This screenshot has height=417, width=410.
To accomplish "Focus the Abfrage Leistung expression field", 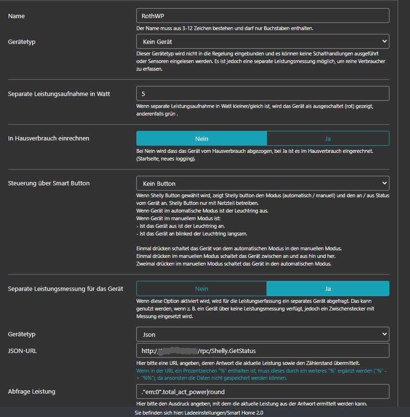I will tap(262, 392).
